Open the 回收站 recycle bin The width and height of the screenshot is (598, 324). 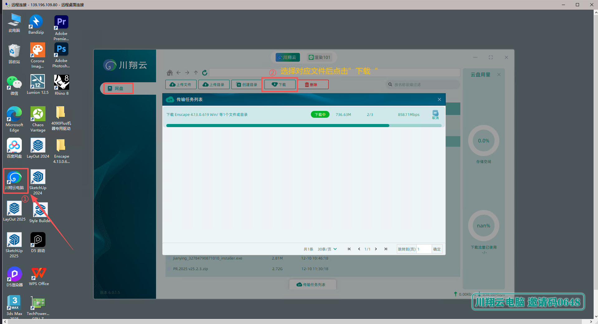[14, 54]
